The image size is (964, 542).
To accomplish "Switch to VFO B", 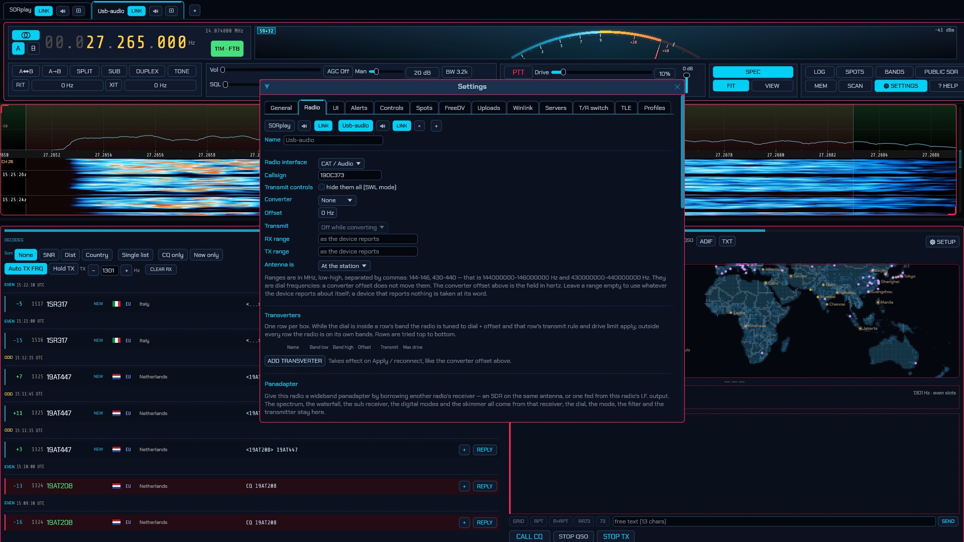I will [x=33, y=49].
